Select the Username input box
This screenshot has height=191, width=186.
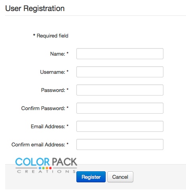click(x=120, y=72)
